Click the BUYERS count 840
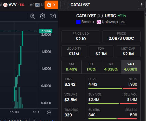This screenshot has height=121, width=146. (92, 115)
